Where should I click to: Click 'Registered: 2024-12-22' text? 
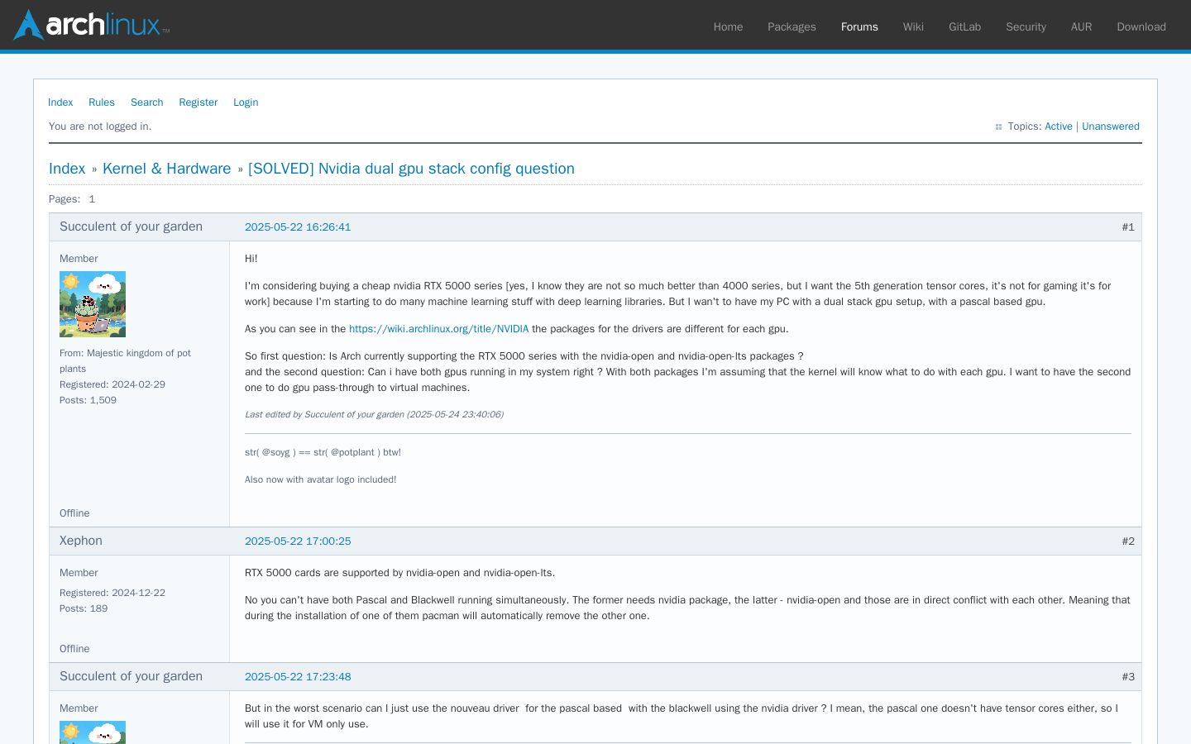click(112, 593)
